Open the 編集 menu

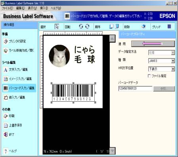20,8
